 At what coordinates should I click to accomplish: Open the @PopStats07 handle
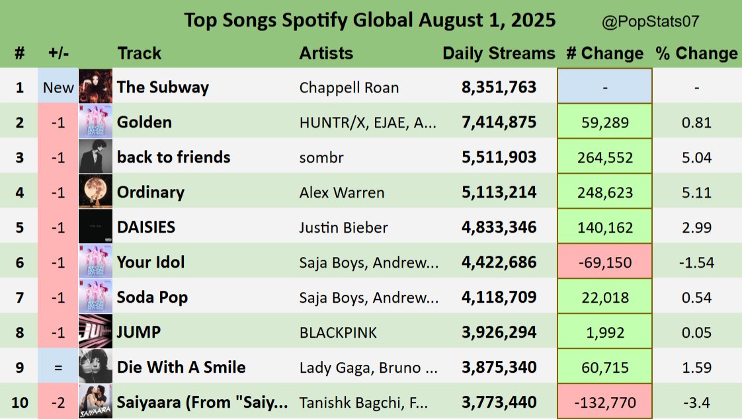651,22
